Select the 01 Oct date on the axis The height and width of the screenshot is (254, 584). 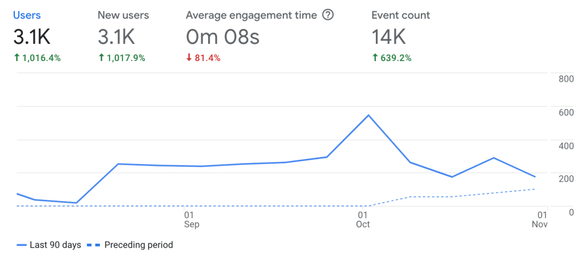pyautogui.click(x=363, y=219)
